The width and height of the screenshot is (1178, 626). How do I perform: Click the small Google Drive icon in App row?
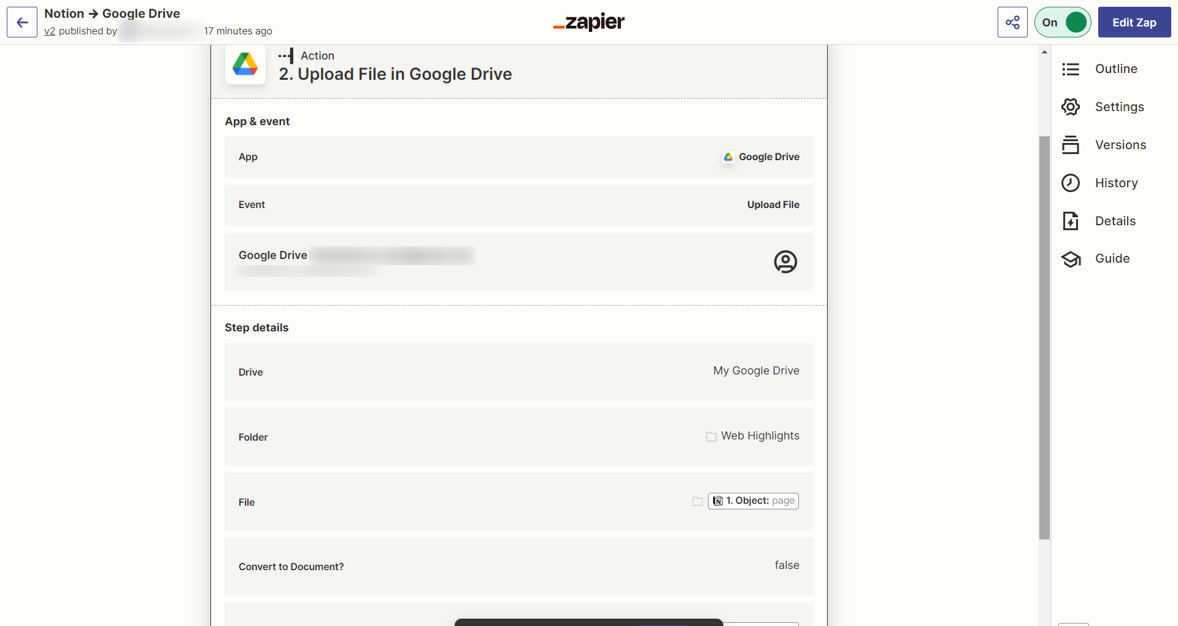728,157
